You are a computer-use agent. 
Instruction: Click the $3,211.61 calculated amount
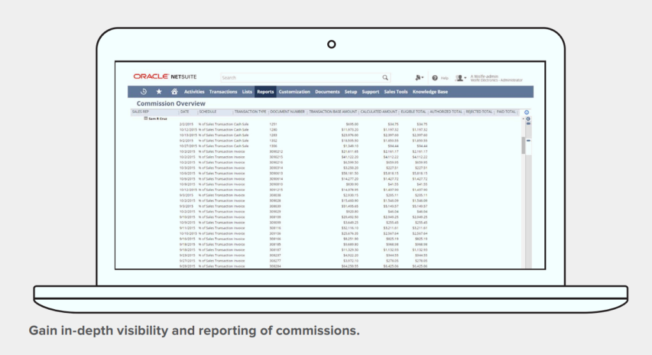pos(390,228)
